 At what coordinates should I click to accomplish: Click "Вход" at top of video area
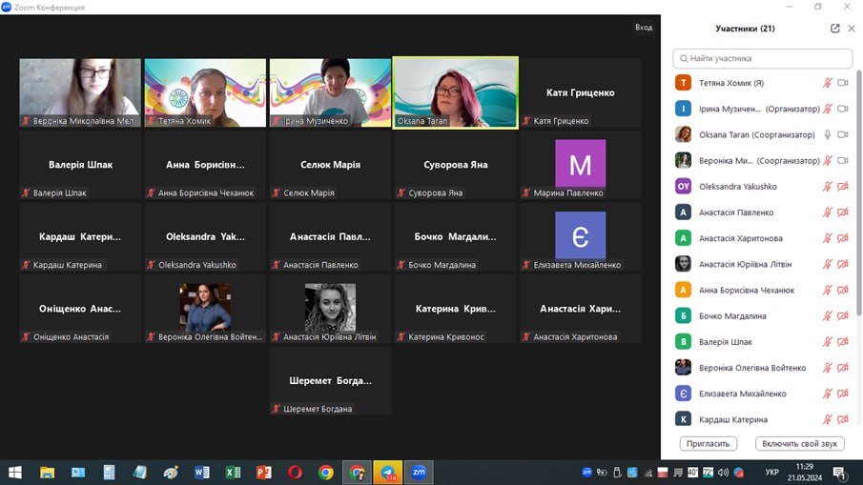644,28
